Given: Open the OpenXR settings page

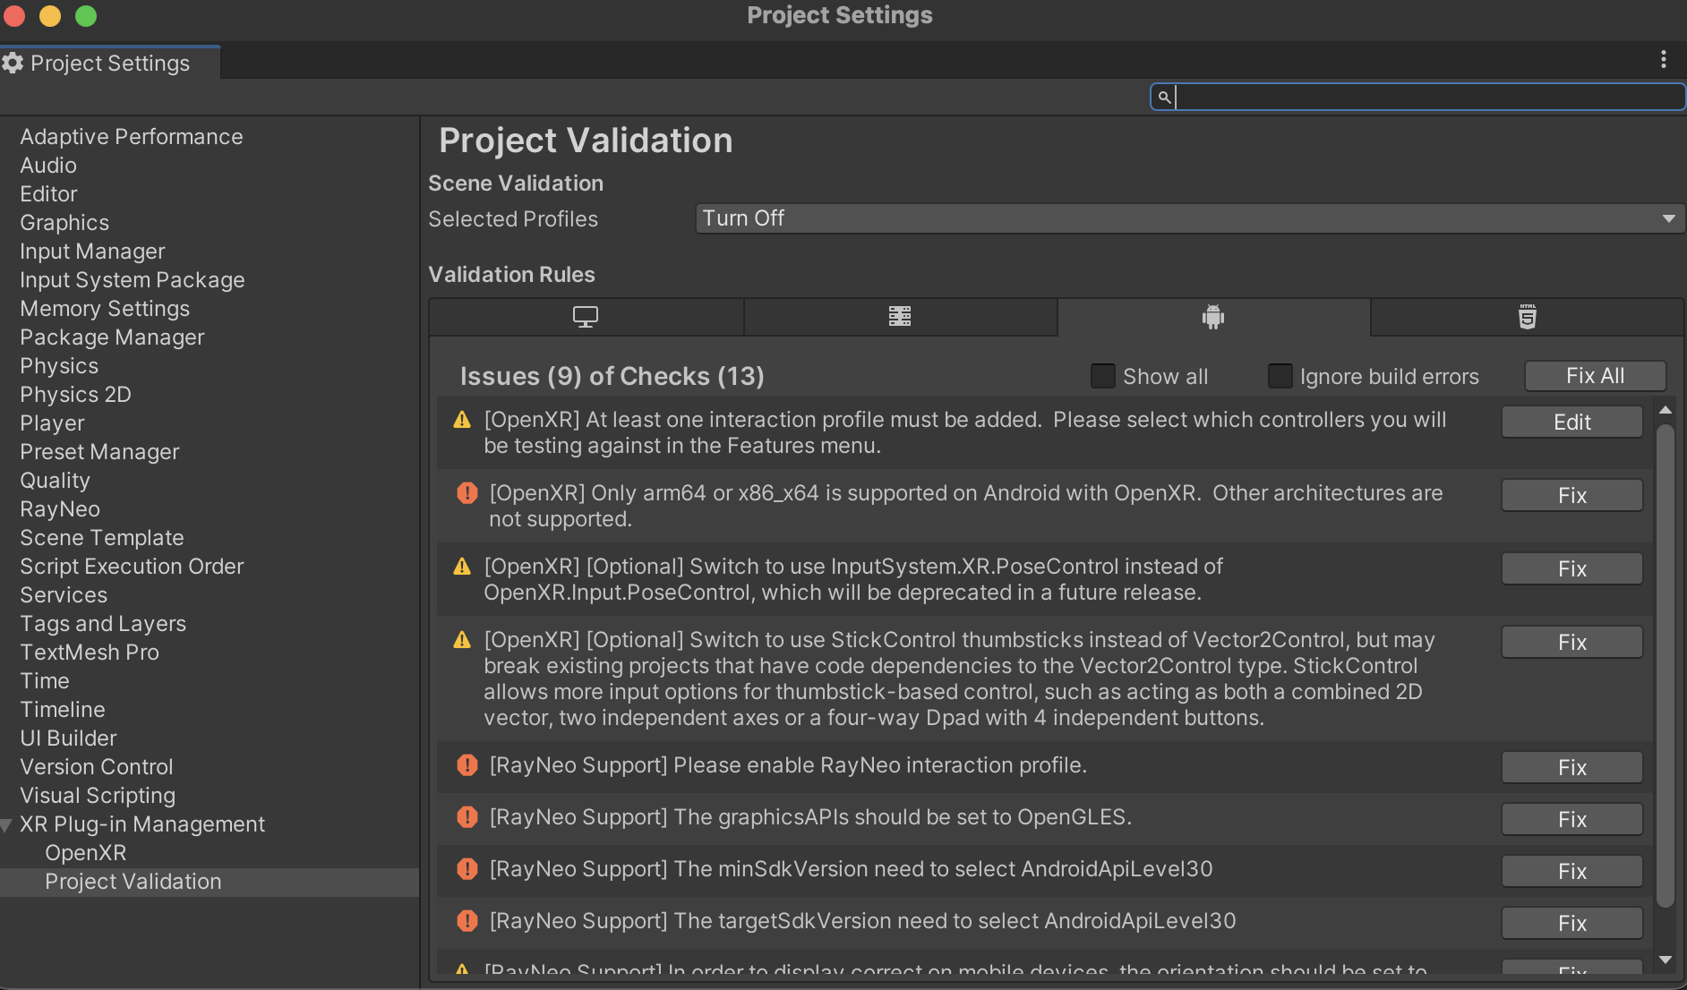Looking at the screenshot, I should tap(86, 853).
